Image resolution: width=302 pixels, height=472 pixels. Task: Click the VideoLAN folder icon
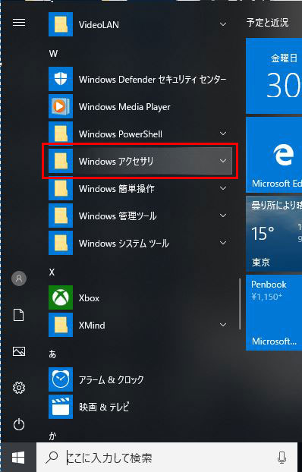tap(61, 24)
